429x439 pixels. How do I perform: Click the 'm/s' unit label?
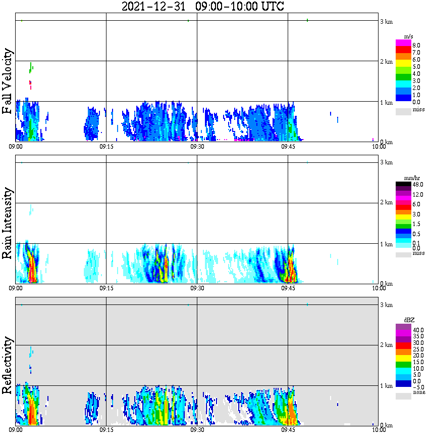point(408,37)
